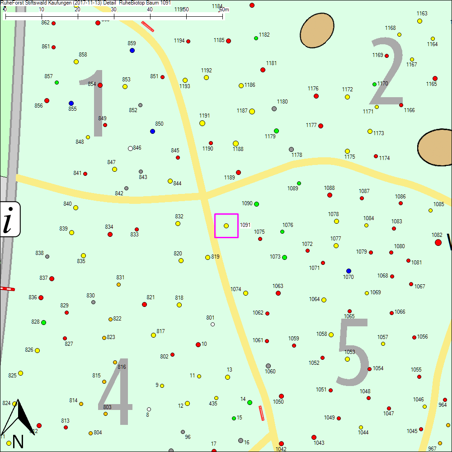Click the orange tree marker 822
452x452 pixels.
110,320
